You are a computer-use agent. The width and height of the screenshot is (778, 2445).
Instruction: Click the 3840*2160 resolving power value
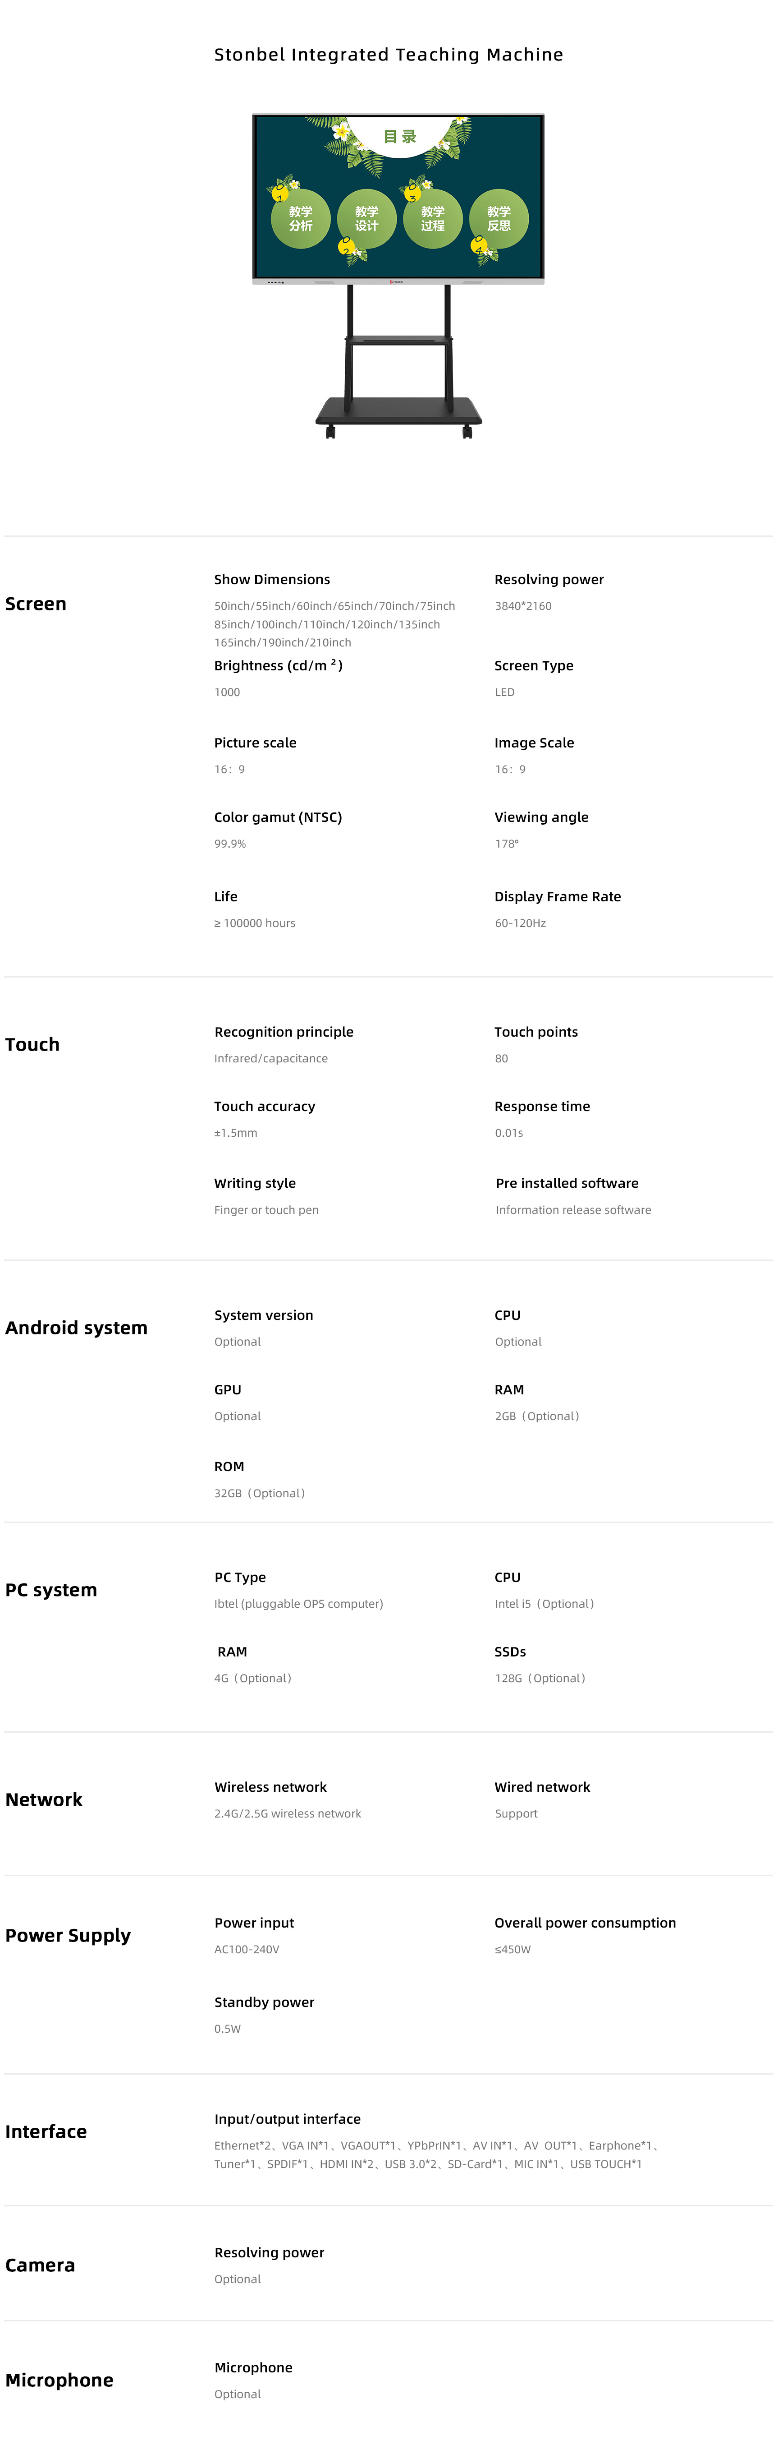click(x=523, y=605)
